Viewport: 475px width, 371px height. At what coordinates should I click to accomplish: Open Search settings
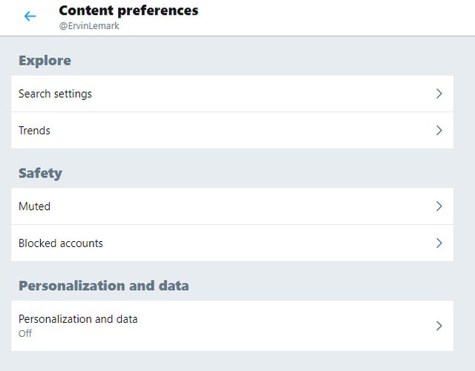pyautogui.click(x=55, y=94)
